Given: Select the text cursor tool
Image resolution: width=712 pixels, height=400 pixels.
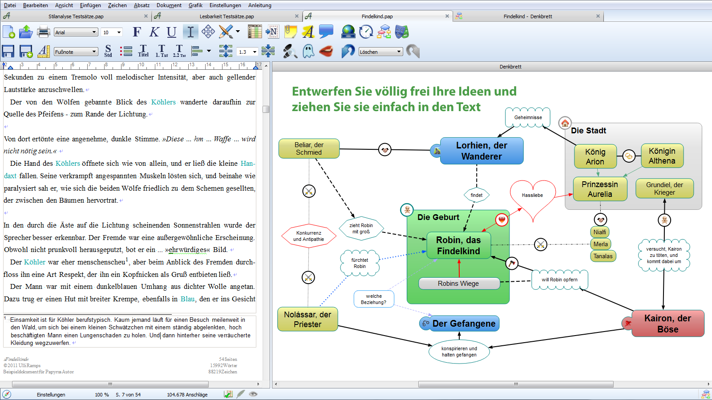Looking at the screenshot, I should (x=190, y=32).
